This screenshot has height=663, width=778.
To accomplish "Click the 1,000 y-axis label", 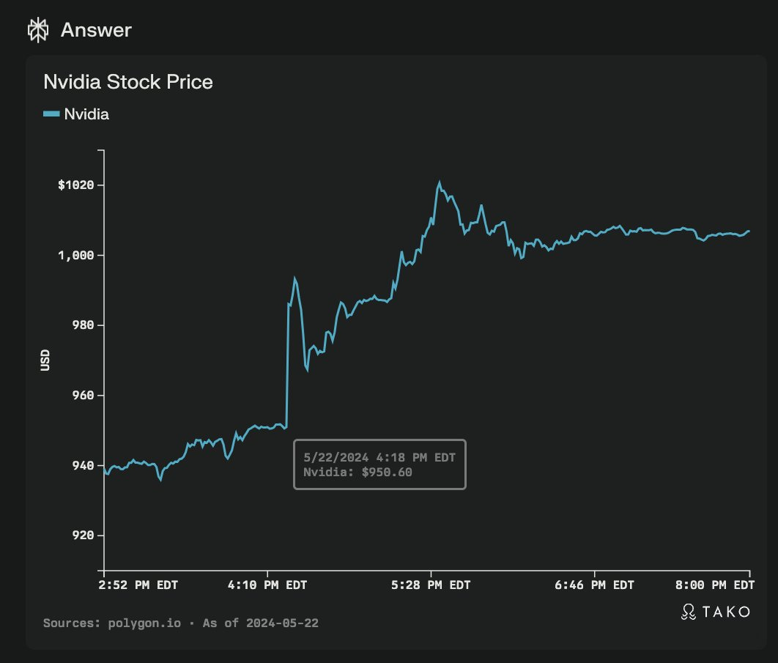I will point(76,255).
